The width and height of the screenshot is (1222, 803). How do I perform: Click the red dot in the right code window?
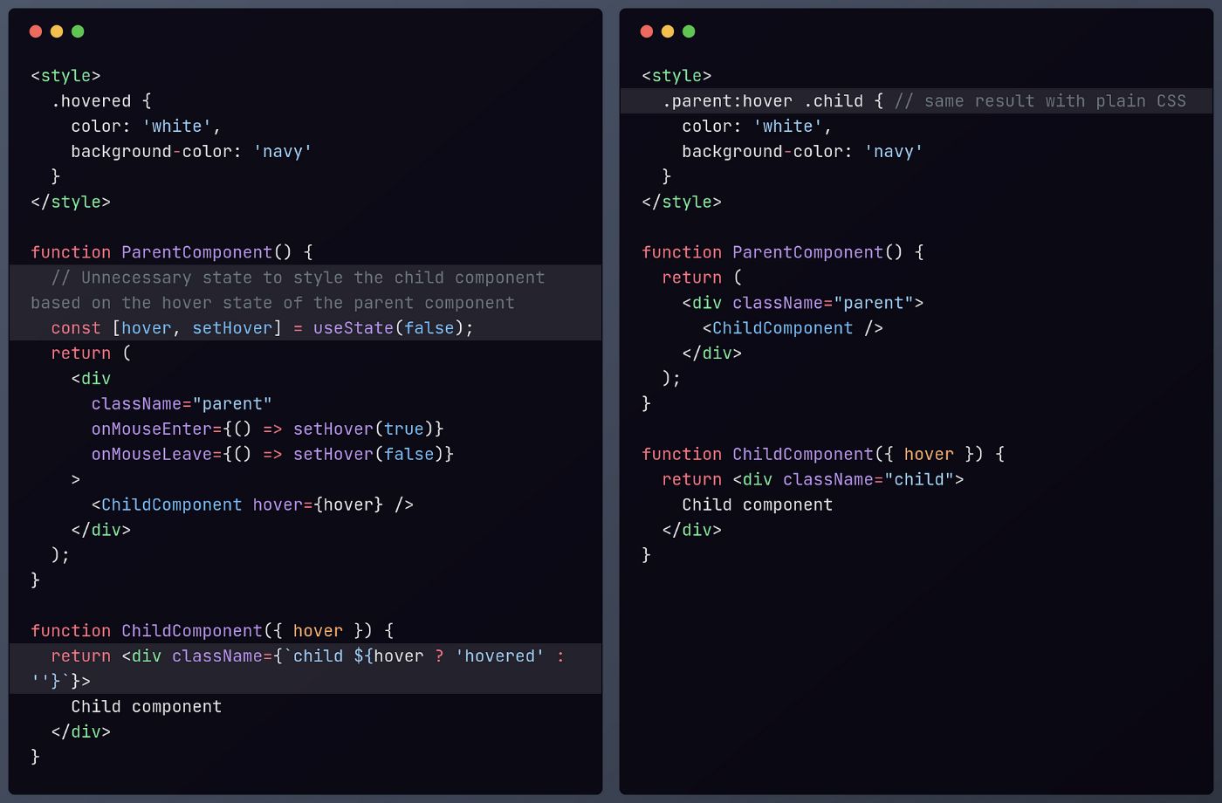tap(647, 31)
